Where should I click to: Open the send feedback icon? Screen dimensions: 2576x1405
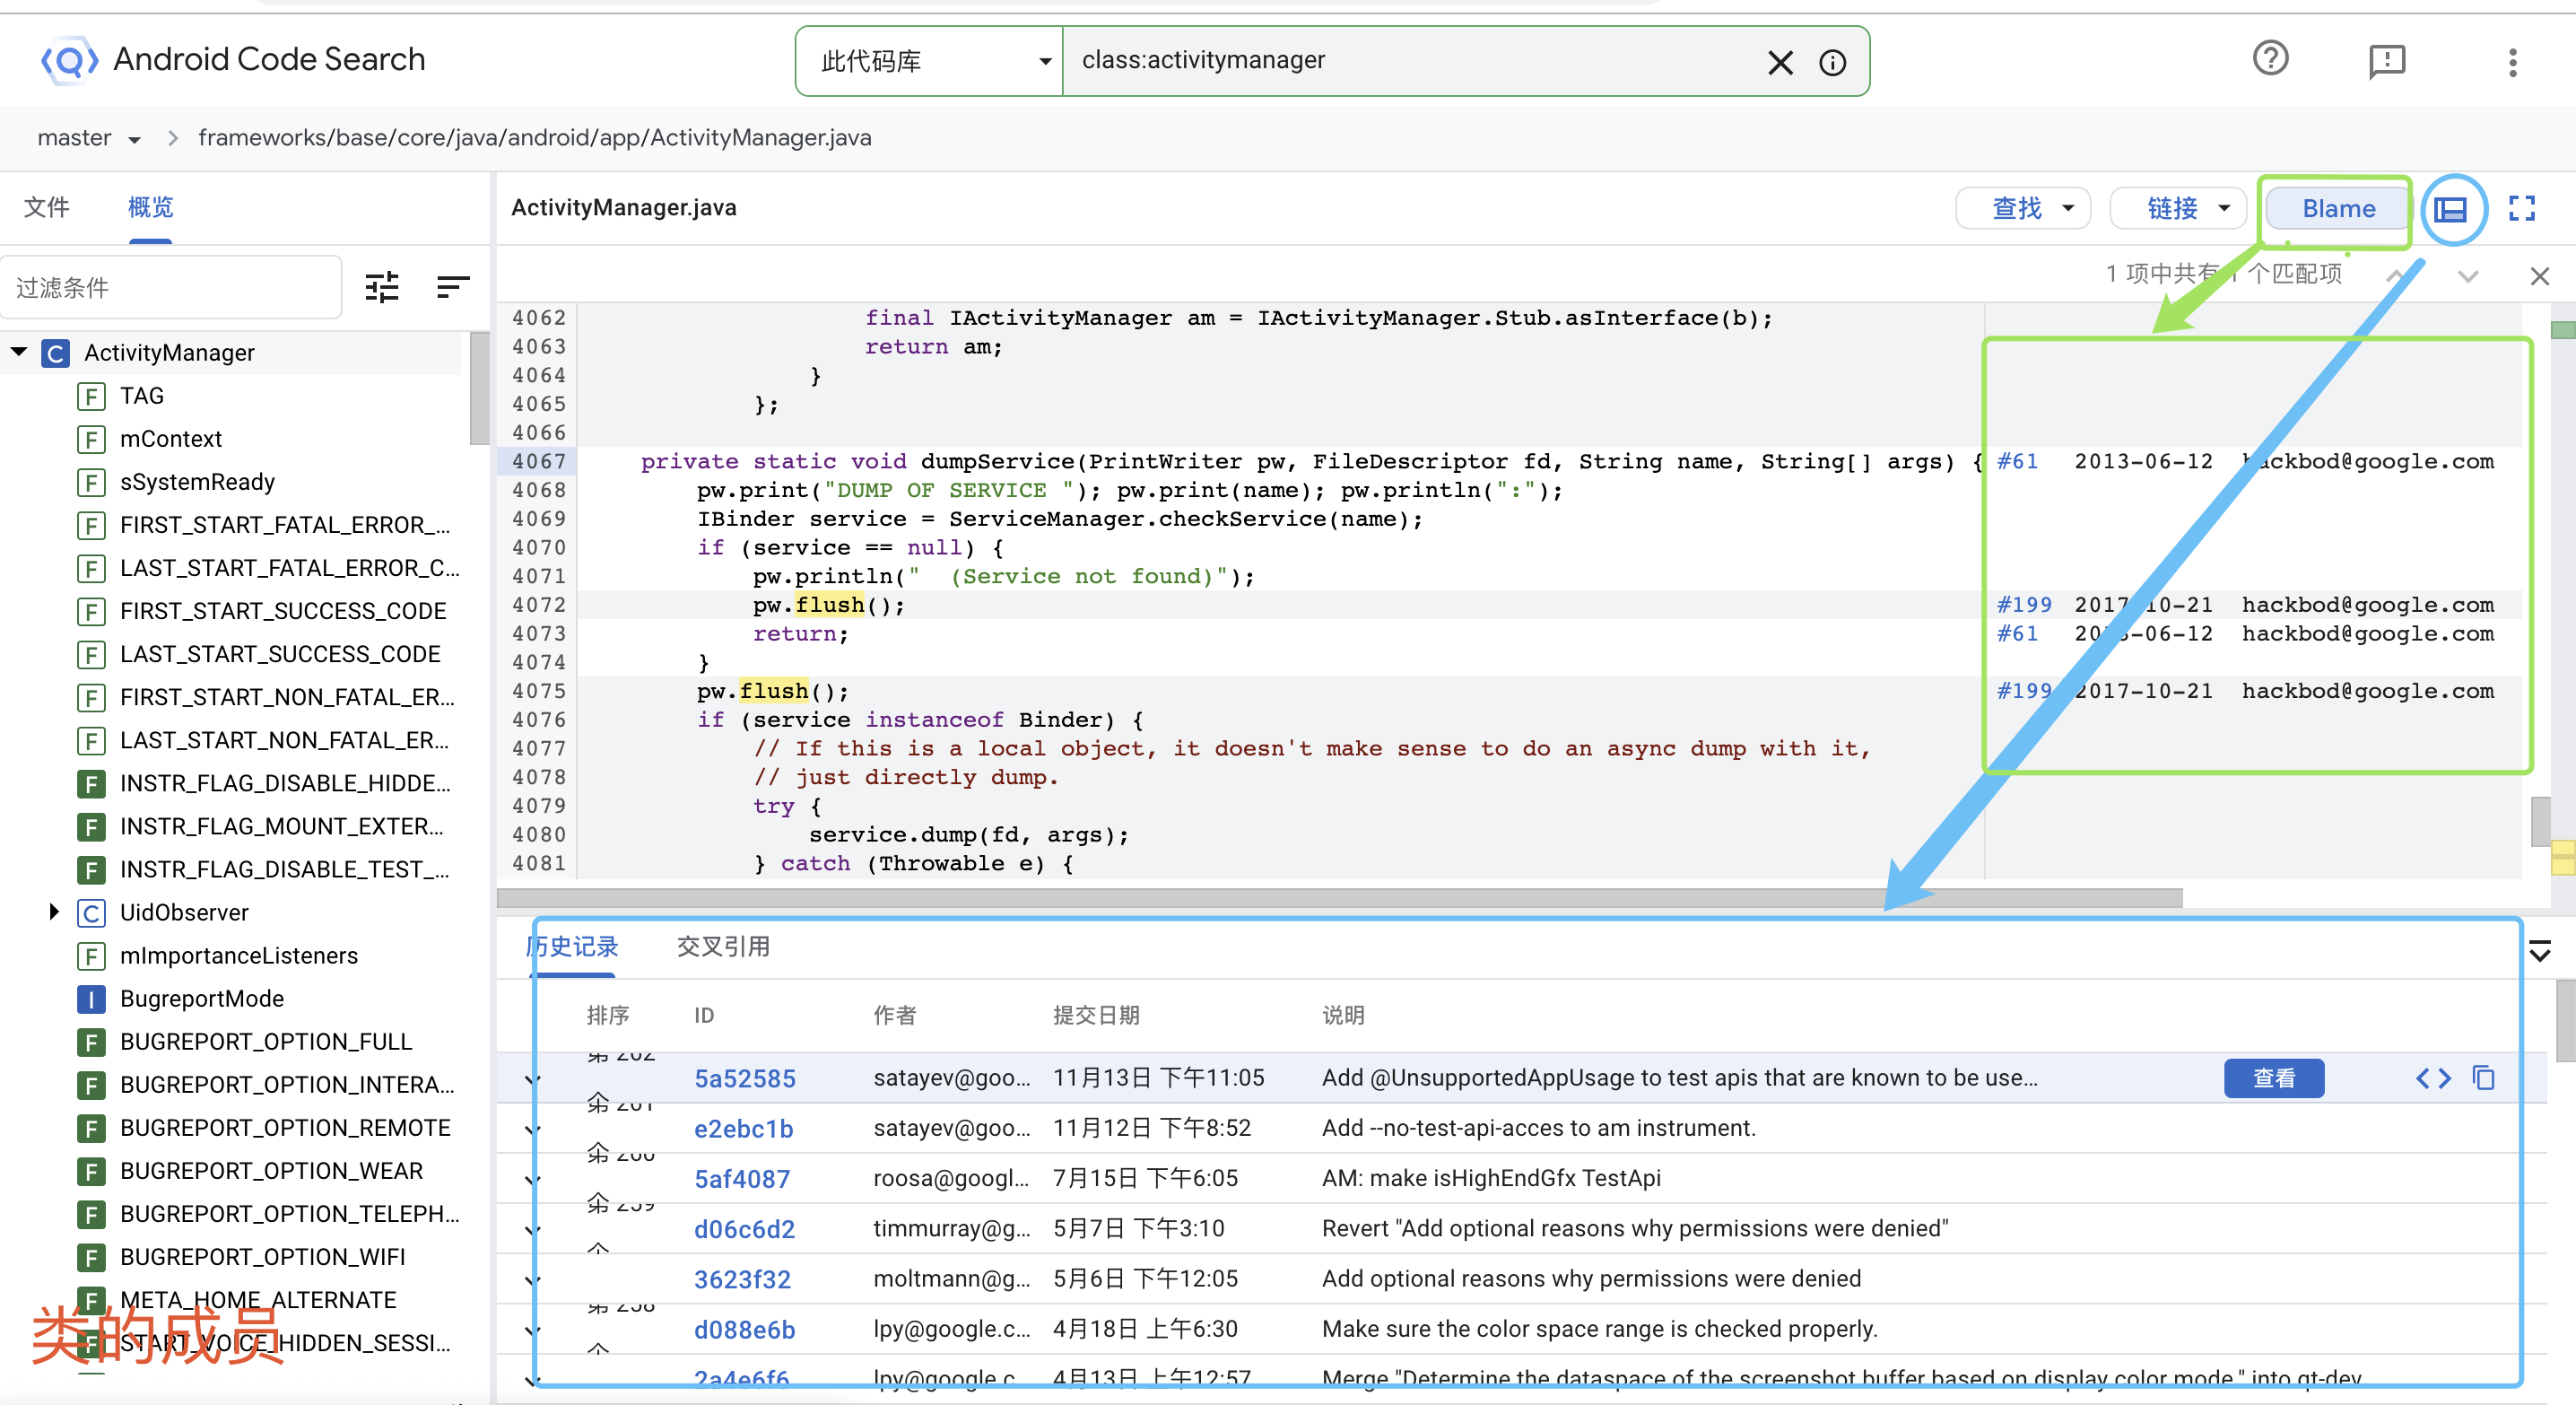coord(2387,61)
